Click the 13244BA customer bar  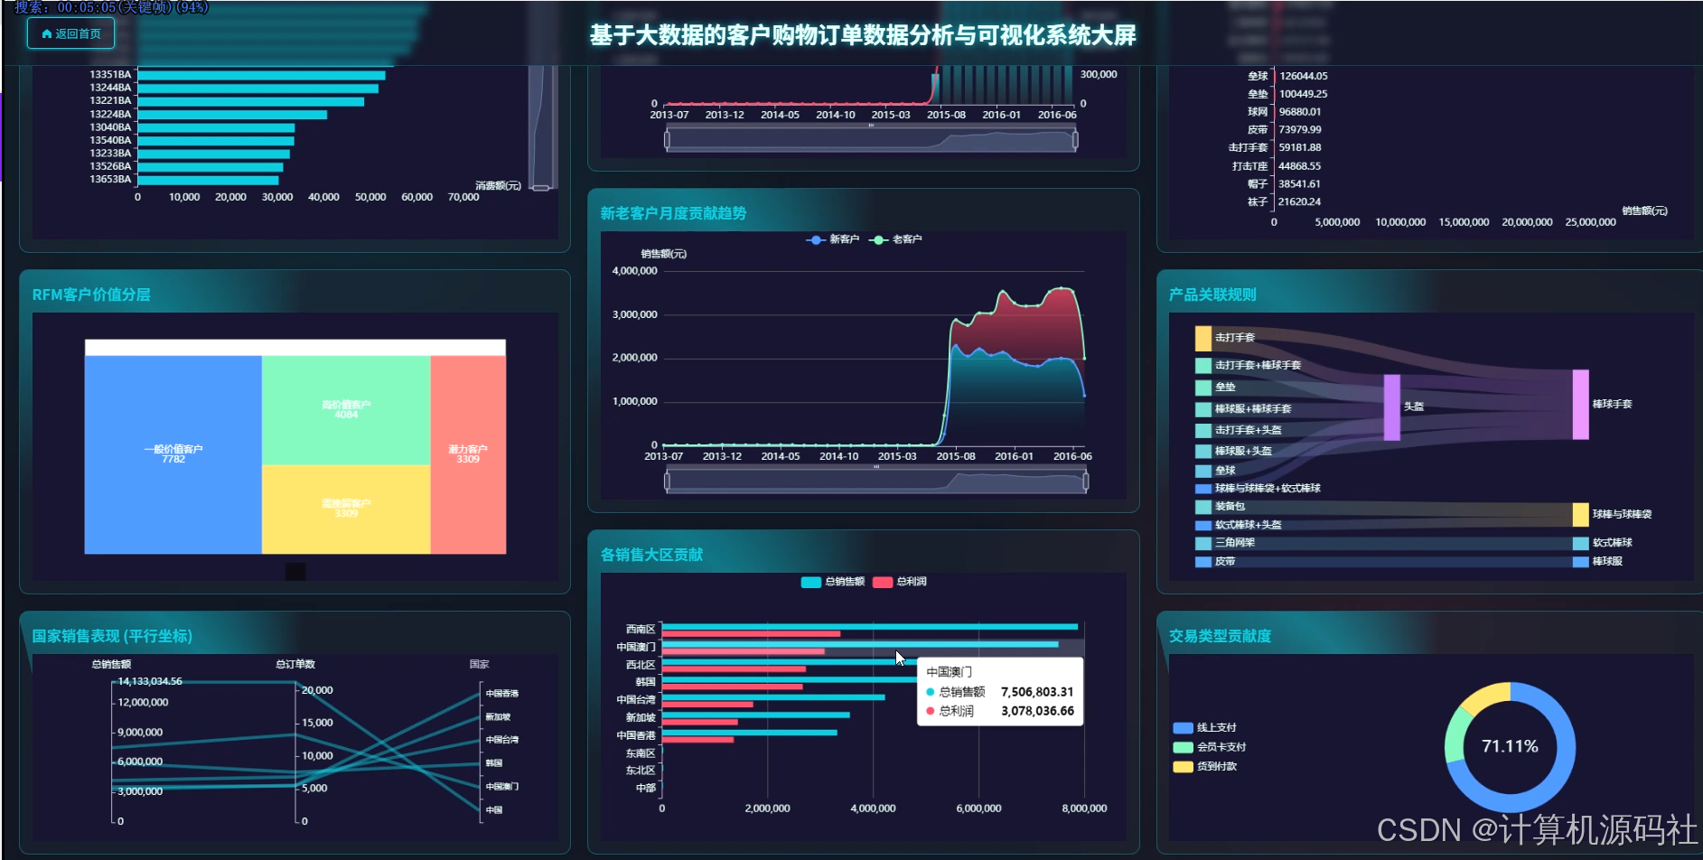[x=257, y=89]
